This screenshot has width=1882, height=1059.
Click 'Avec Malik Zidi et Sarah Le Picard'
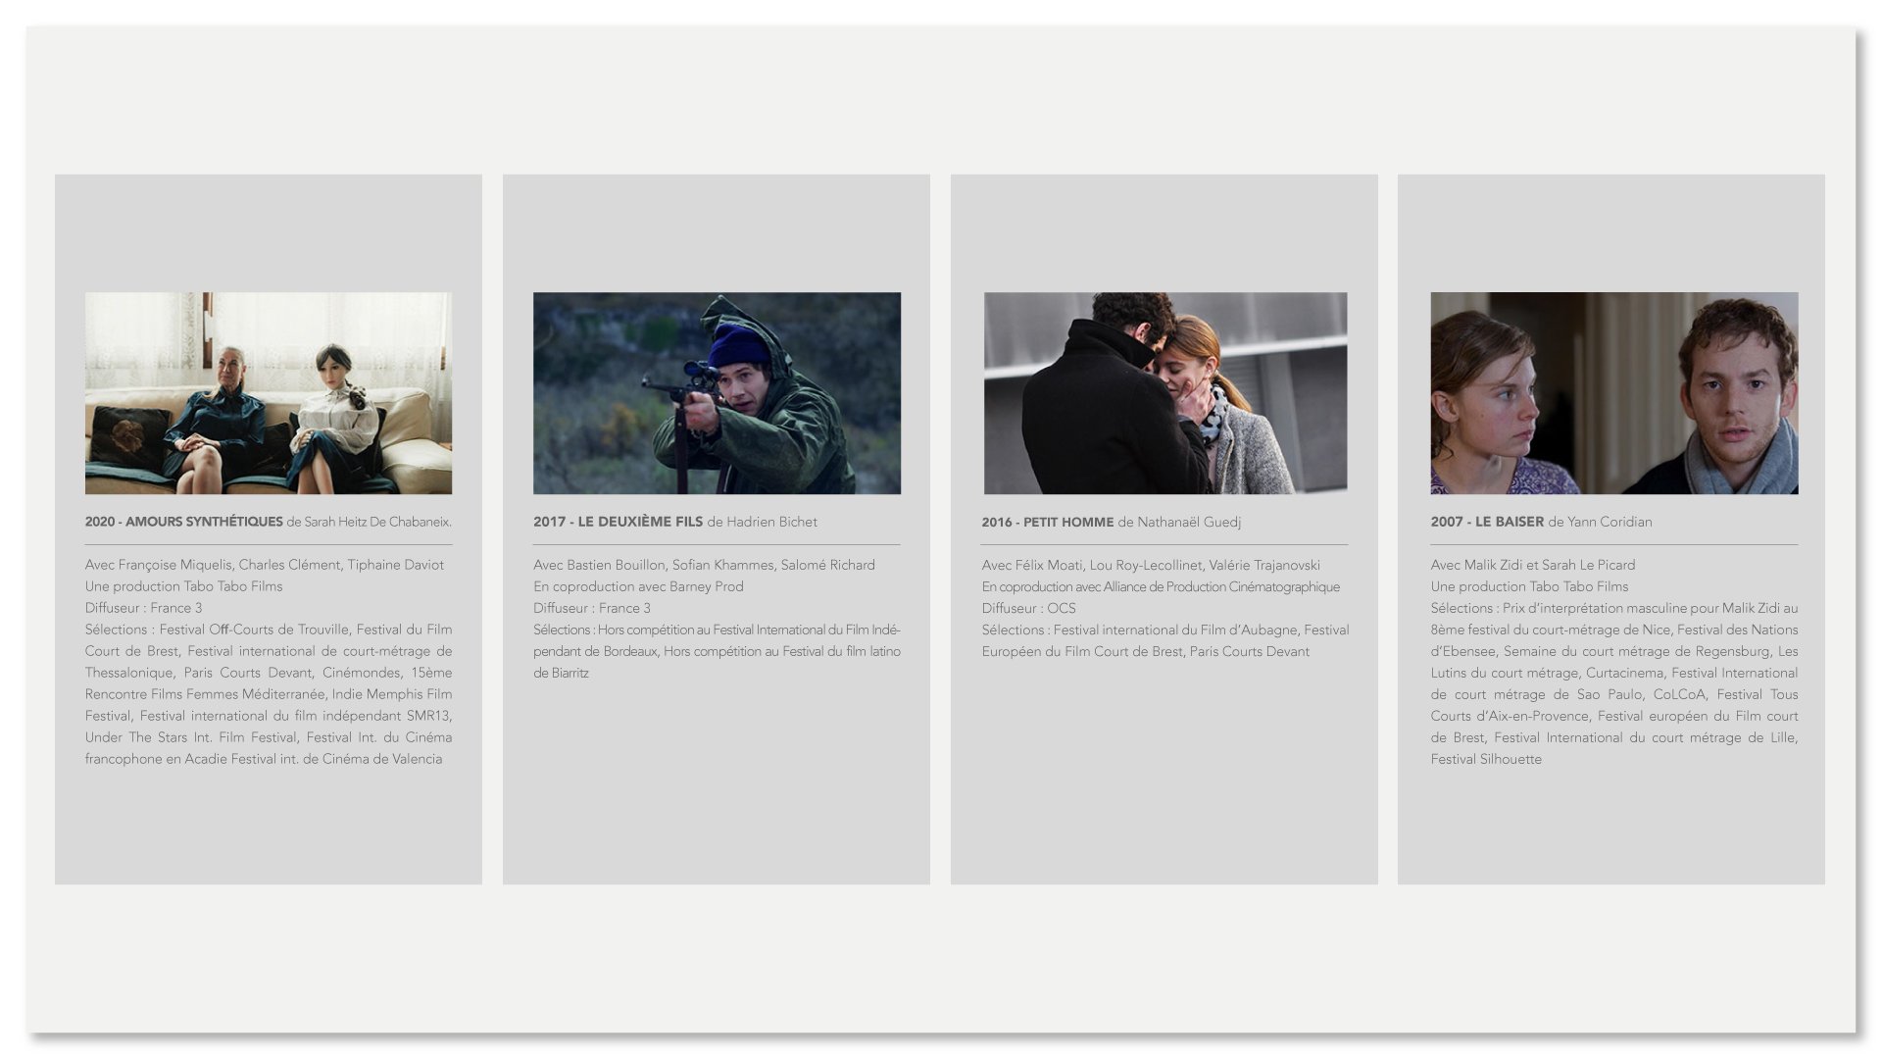coord(1532,565)
